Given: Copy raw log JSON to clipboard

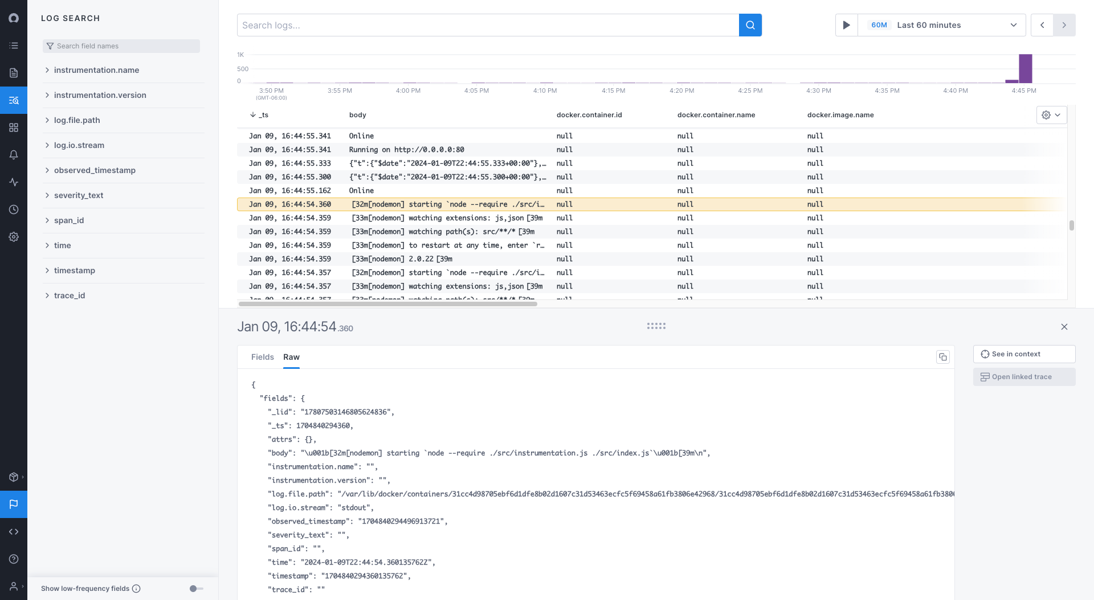Looking at the screenshot, I should click(x=943, y=357).
